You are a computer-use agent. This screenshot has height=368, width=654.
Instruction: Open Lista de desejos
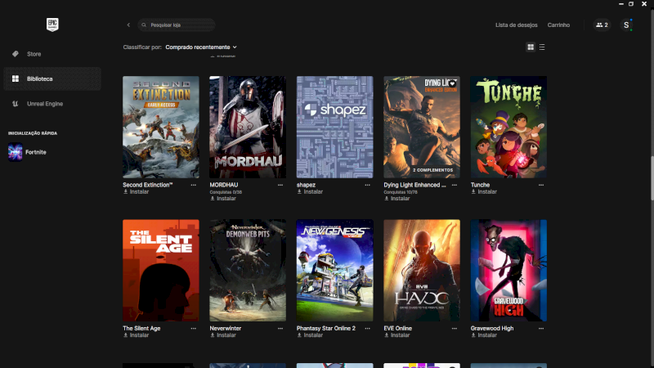517,25
